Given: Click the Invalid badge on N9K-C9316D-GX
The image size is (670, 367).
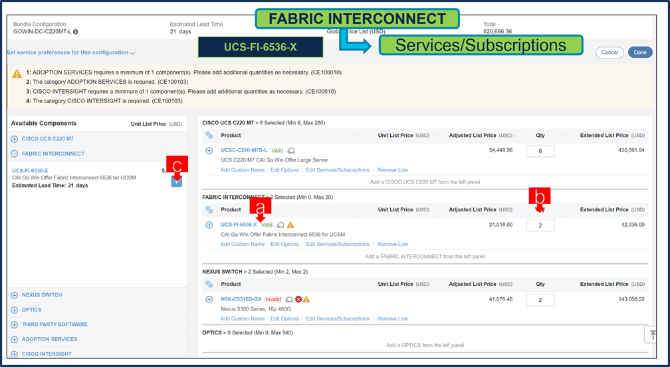Looking at the screenshot, I should point(273,299).
